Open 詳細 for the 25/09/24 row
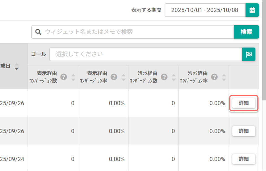The image size is (266, 171). [244, 159]
